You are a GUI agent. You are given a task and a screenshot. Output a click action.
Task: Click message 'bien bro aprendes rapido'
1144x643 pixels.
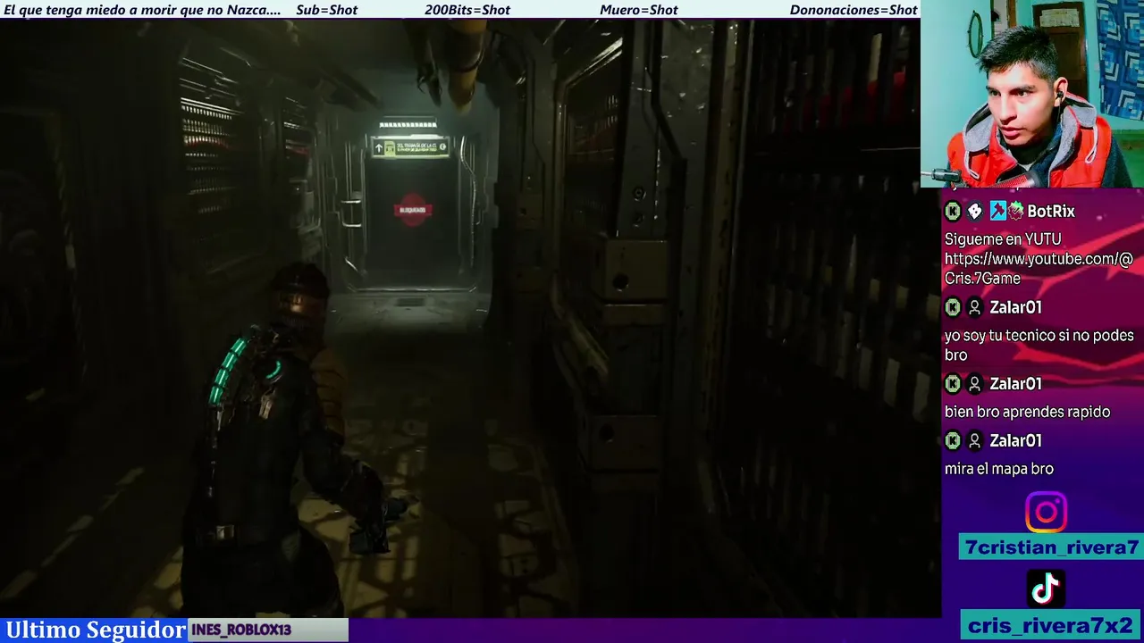click(x=1027, y=412)
